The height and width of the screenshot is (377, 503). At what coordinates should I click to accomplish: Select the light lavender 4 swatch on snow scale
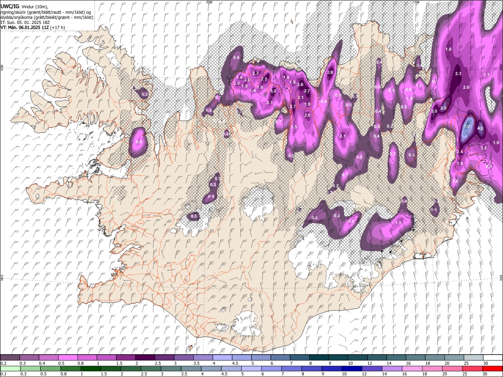[x=222, y=358]
